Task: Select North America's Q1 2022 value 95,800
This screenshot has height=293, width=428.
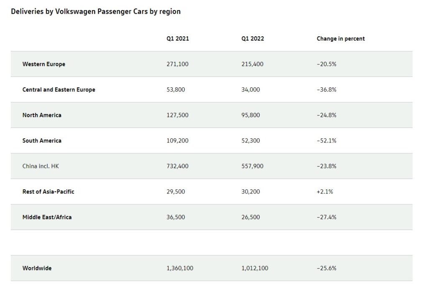Action: [251, 115]
